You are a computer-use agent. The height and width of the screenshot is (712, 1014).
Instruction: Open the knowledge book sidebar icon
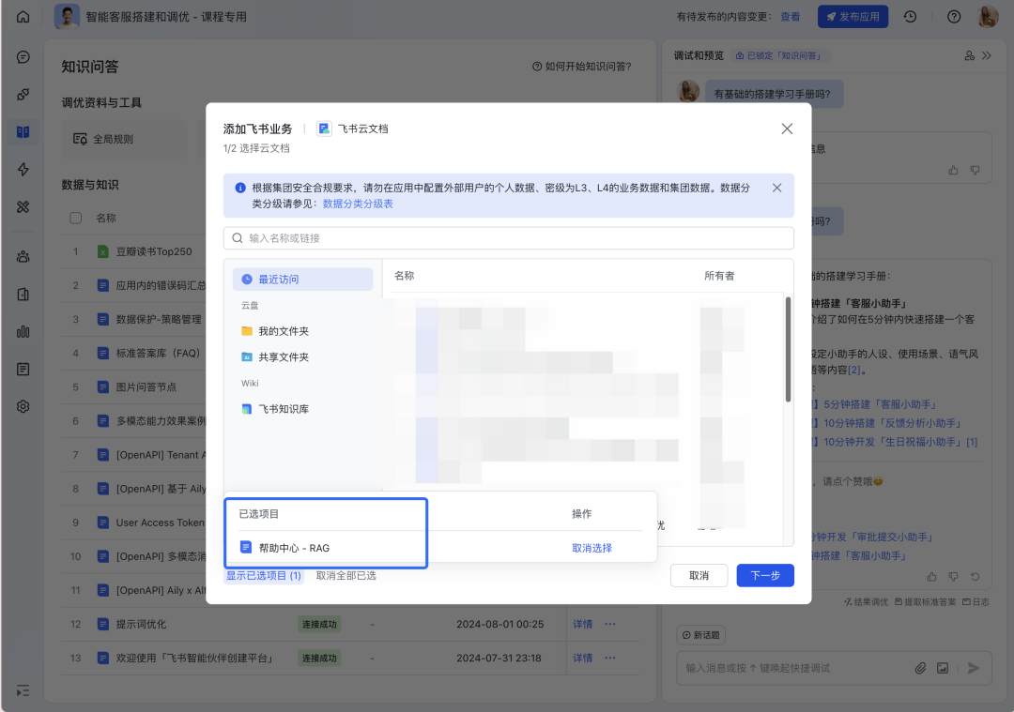(23, 132)
